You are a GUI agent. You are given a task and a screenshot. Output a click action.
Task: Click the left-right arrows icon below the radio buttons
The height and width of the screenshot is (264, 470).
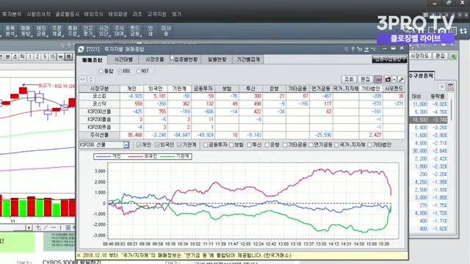(83, 79)
